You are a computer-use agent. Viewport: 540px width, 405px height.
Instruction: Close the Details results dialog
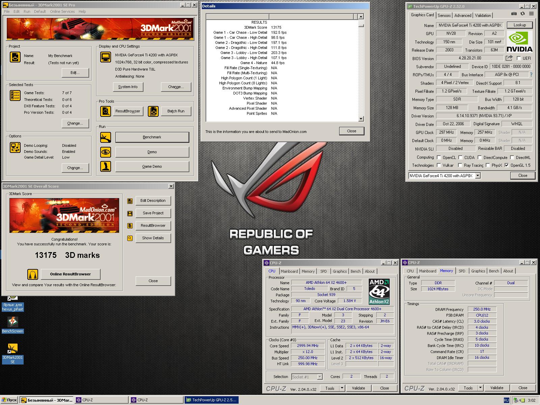pos(351,131)
